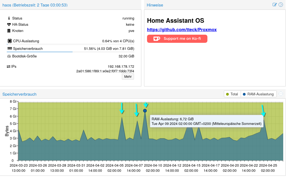287x178 pixels.
Task: Click the x-axis date label 2024-04-25
Action: click(268, 165)
